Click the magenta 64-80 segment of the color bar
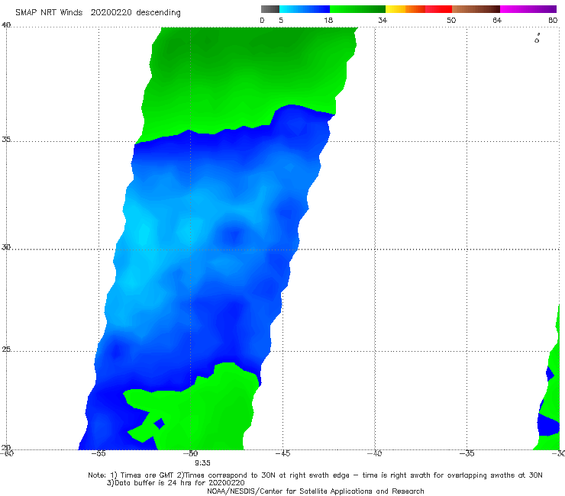The image size is (565, 496). click(x=528, y=9)
